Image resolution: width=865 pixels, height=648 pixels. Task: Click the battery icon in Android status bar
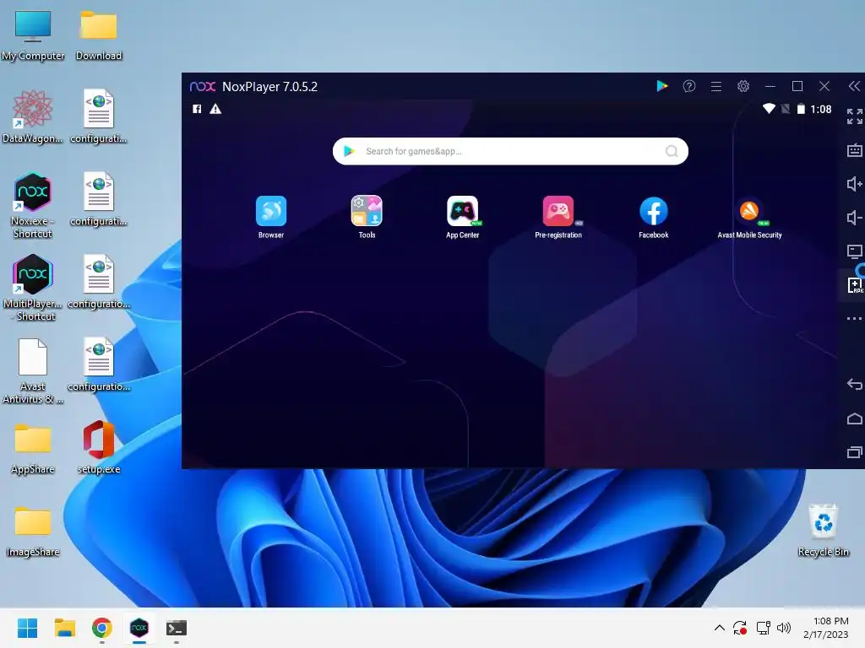pyautogui.click(x=801, y=109)
